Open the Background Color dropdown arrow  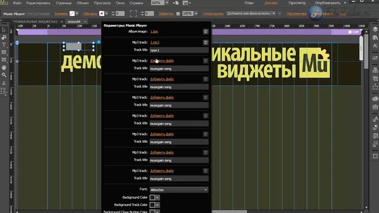pos(158,198)
